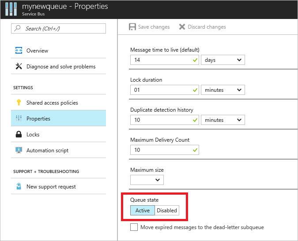298x241 pixels.
Task: Click the floppy disk Save icon
Action: [x=132, y=27]
